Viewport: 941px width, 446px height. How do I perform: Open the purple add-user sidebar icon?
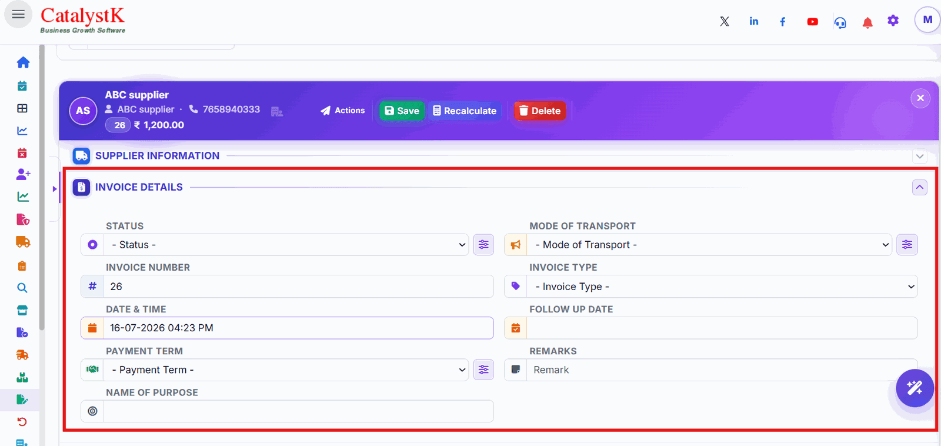[23, 174]
